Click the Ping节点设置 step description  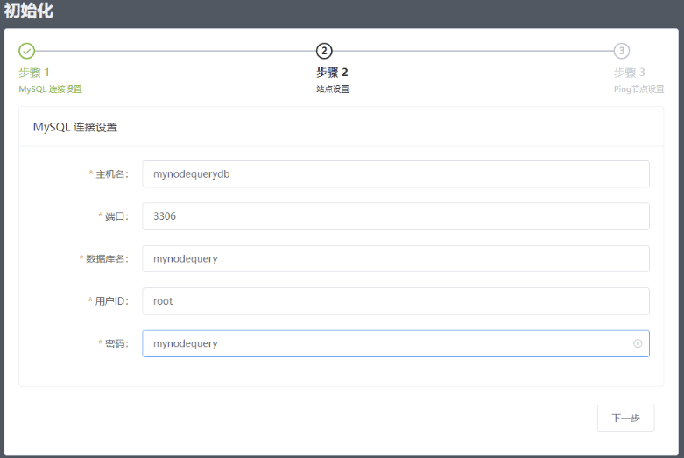pos(638,89)
